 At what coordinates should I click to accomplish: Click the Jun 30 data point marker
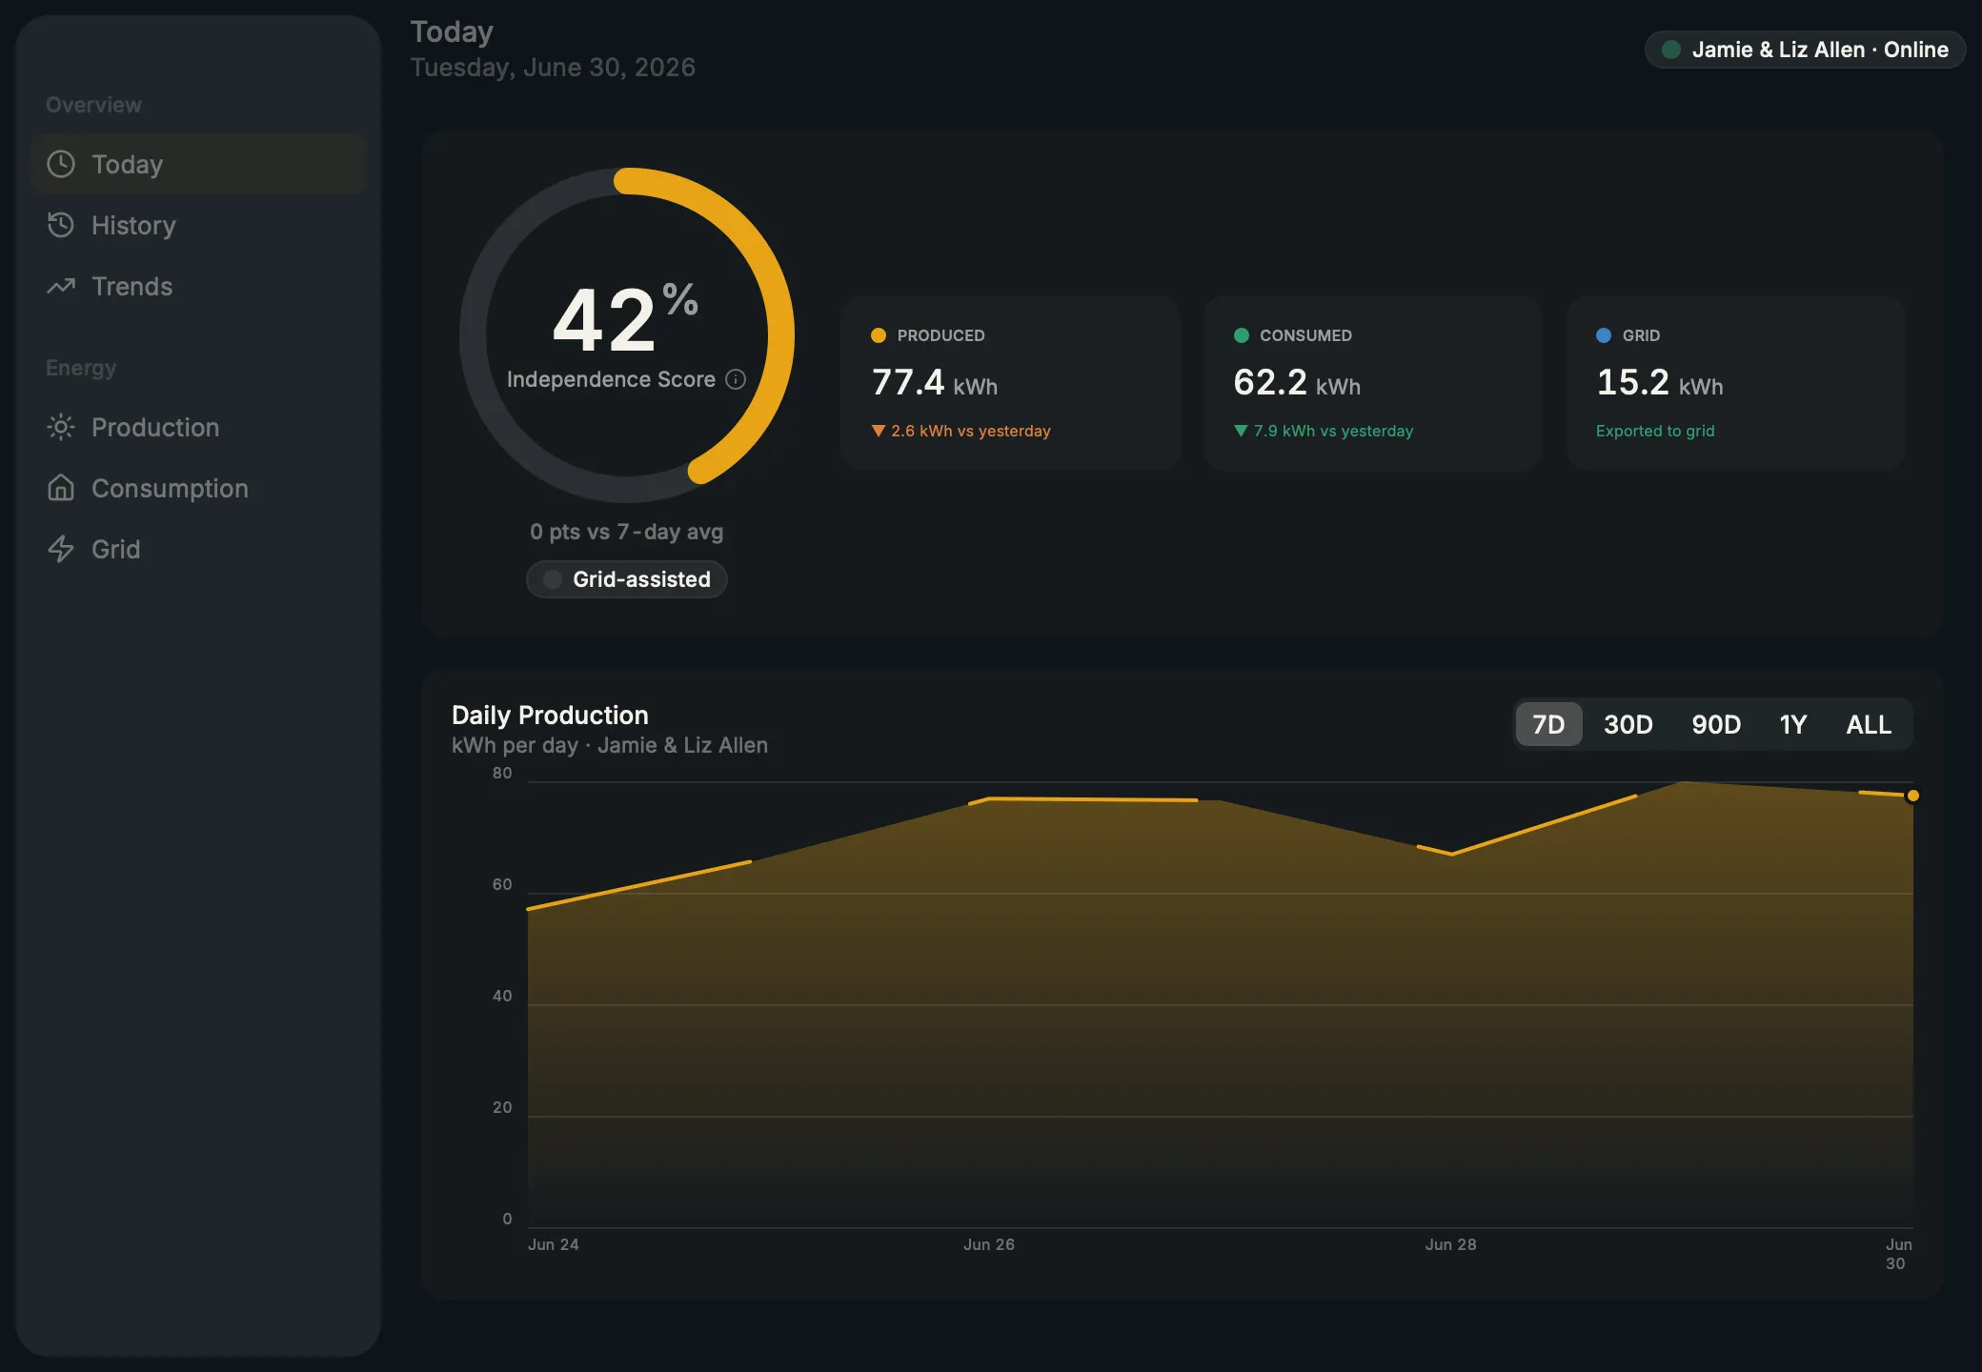click(x=1912, y=796)
